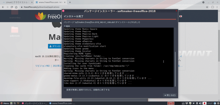Open the update shield tray icon
Image resolution: width=220 pixels, height=105 pixels.
pyautogui.click(x=190, y=103)
